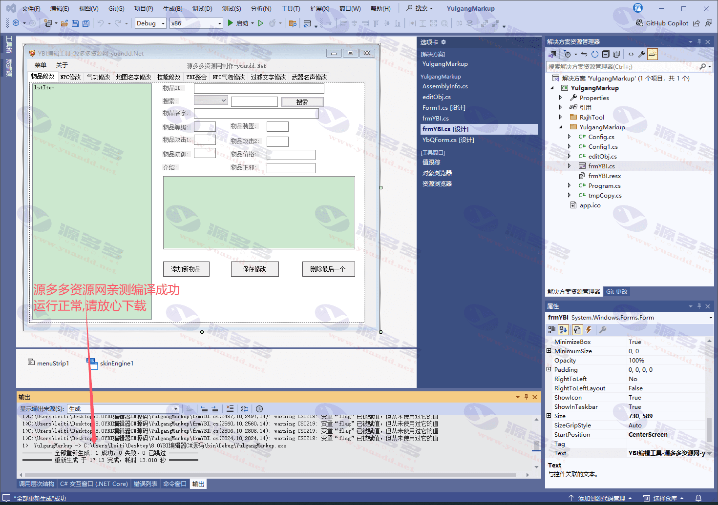Click the 添加新物品 button
The width and height of the screenshot is (718, 505).
pyautogui.click(x=186, y=269)
